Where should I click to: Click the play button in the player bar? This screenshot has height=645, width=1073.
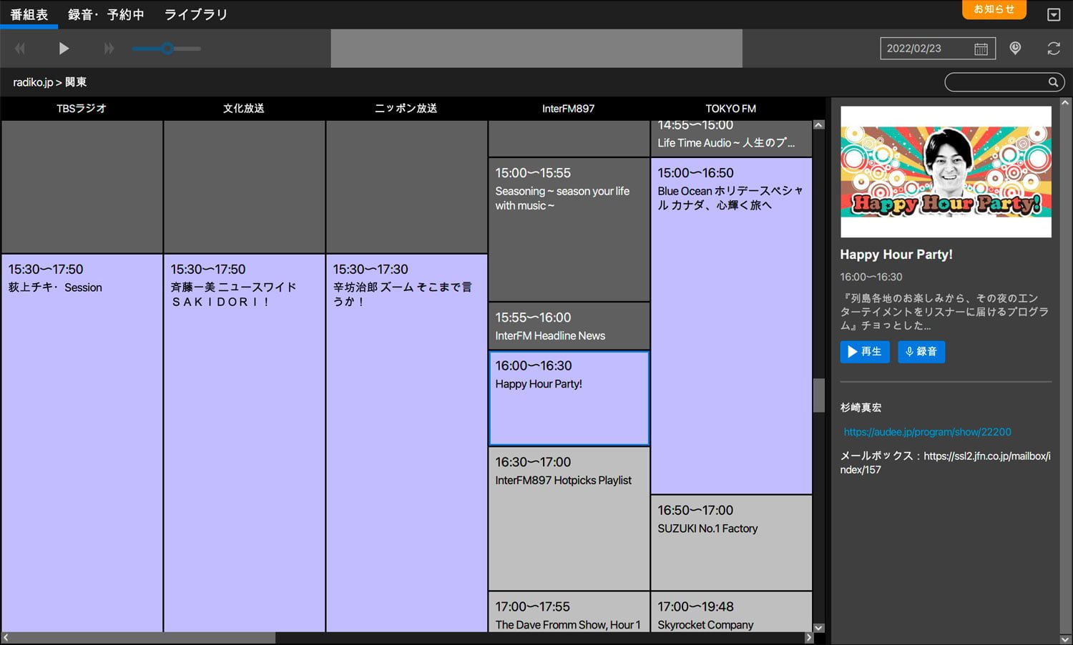pyautogui.click(x=64, y=49)
